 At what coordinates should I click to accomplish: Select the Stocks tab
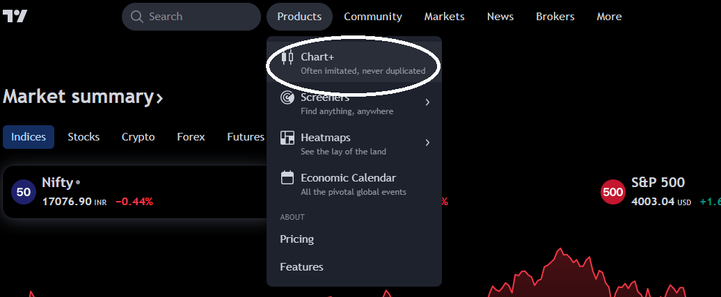coord(84,137)
